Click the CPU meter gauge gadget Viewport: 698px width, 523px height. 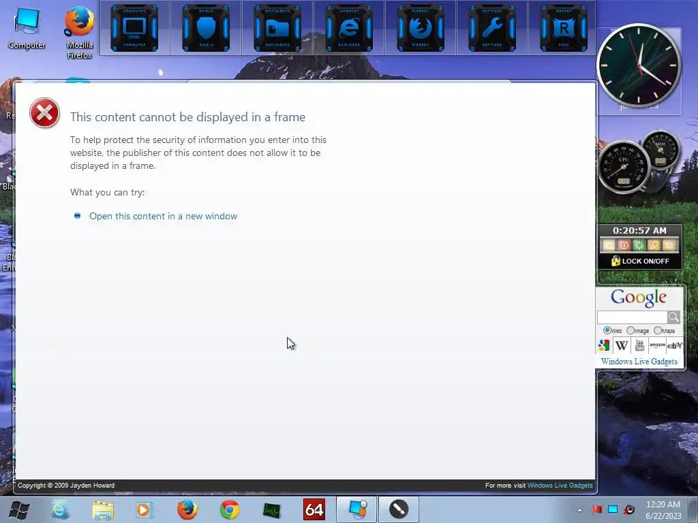pos(624,168)
